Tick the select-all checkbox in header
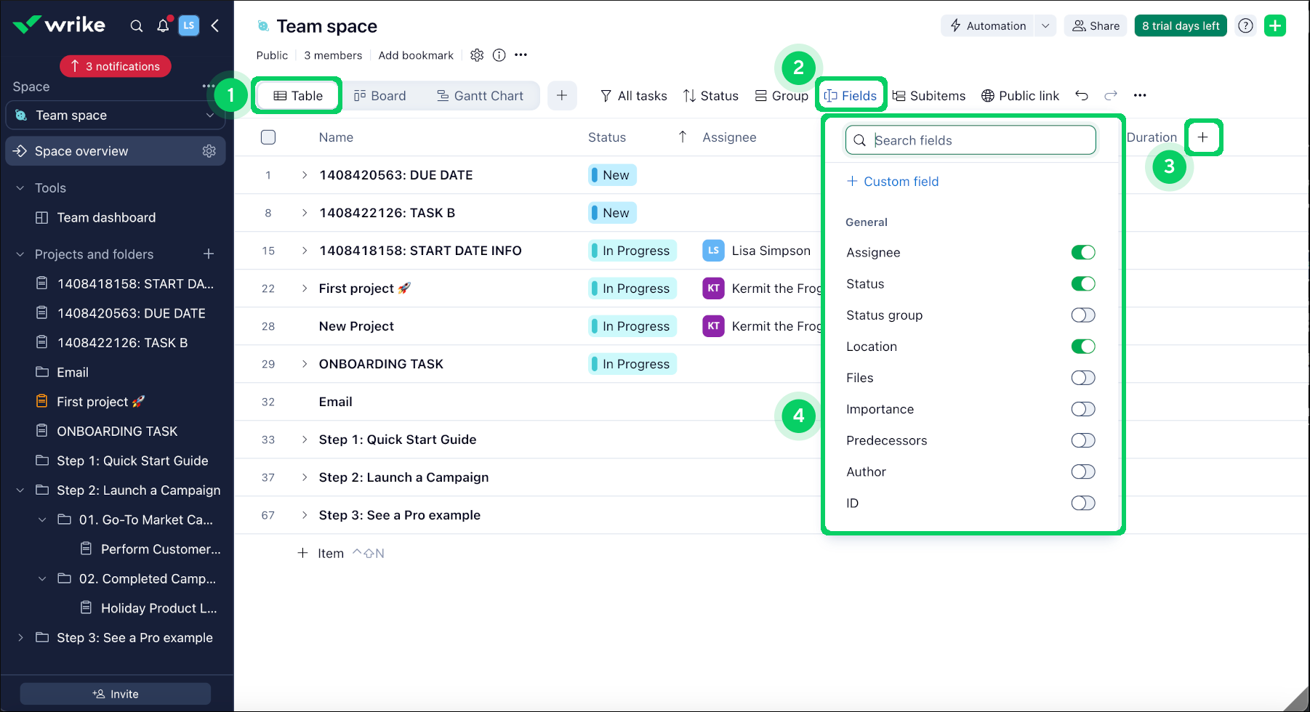This screenshot has width=1310, height=712. pos(268,137)
